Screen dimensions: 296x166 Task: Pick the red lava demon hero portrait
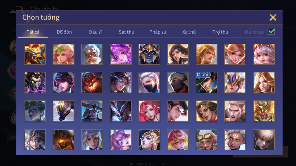click(x=92, y=83)
